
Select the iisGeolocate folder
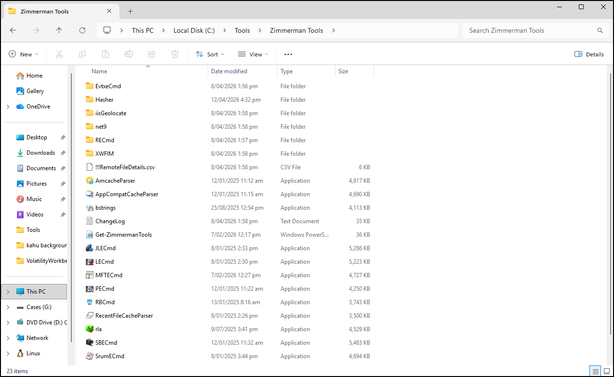[111, 113]
